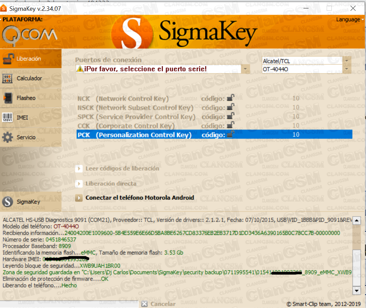Screen dimensions: 366x308
Task: Click the log scrollbar up arrow
Action: pyautogui.click(x=357, y=220)
